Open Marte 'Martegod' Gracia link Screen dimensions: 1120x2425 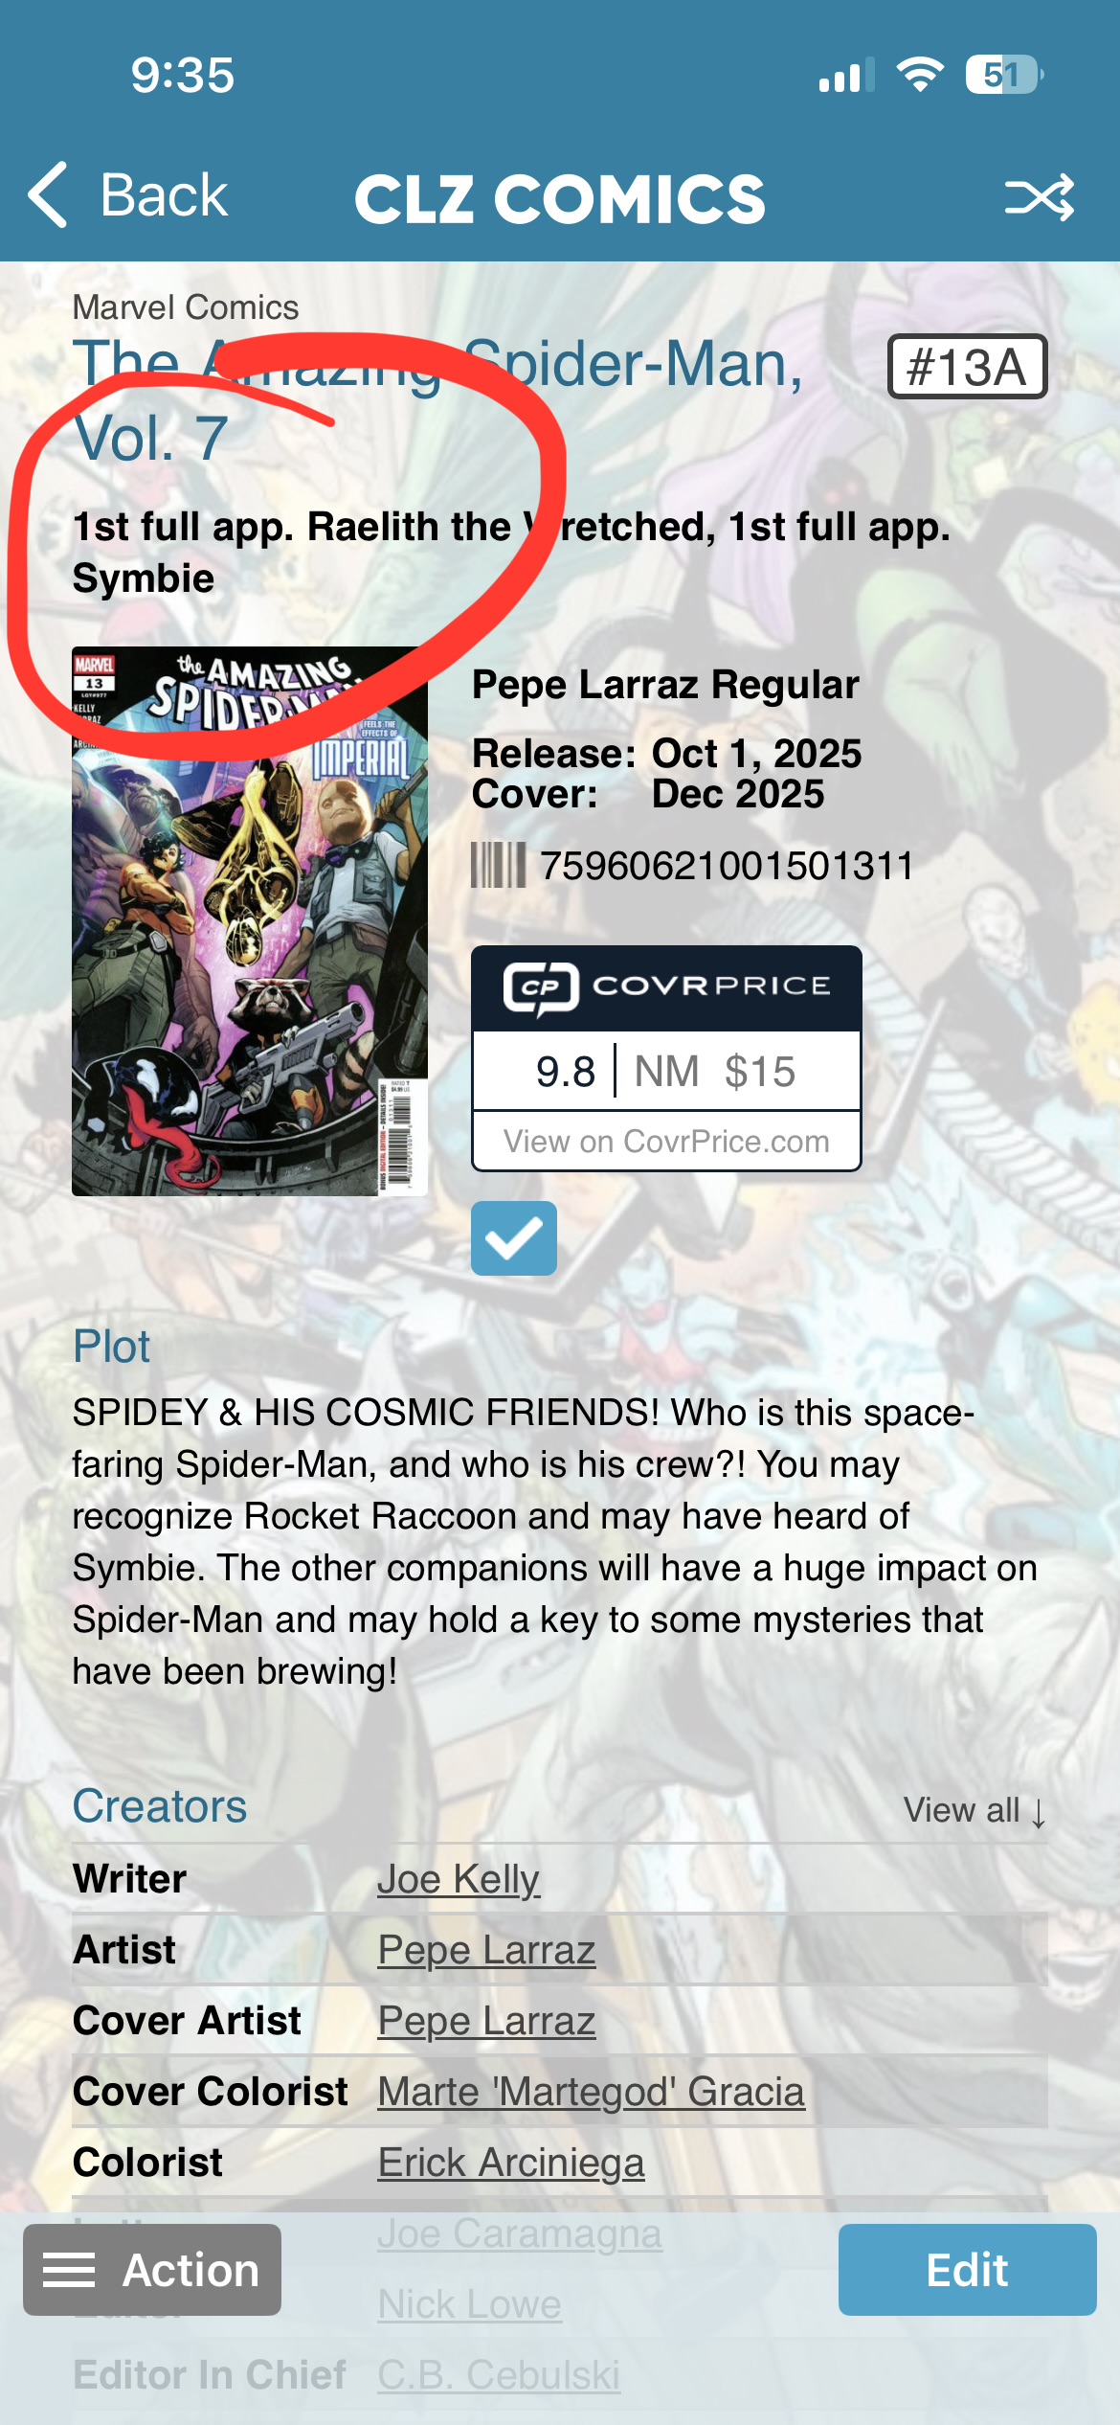pyautogui.click(x=592, y=2092)
